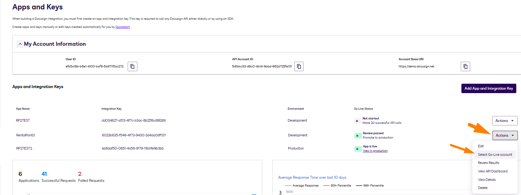
Task: Open View API Dashboard menu entry
Action: click(x=492, y=171)
